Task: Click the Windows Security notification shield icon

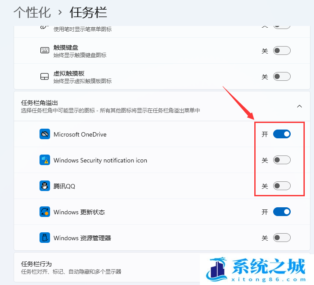Action: point(45,160)
